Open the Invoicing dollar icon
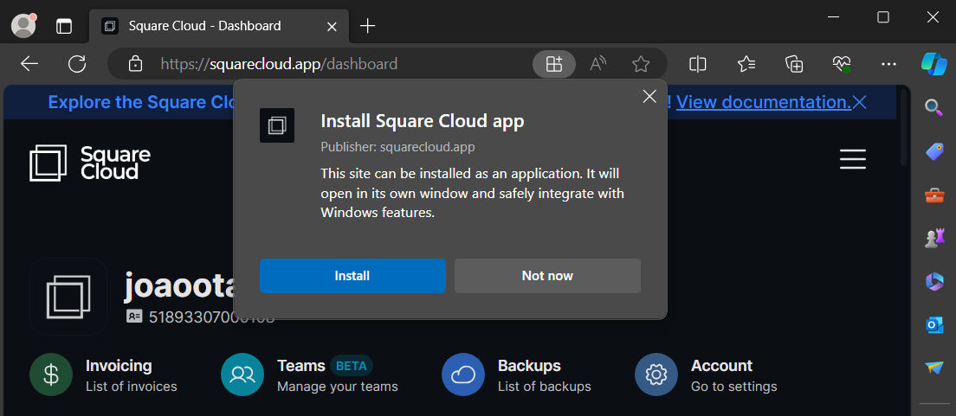 pos(51,375)
